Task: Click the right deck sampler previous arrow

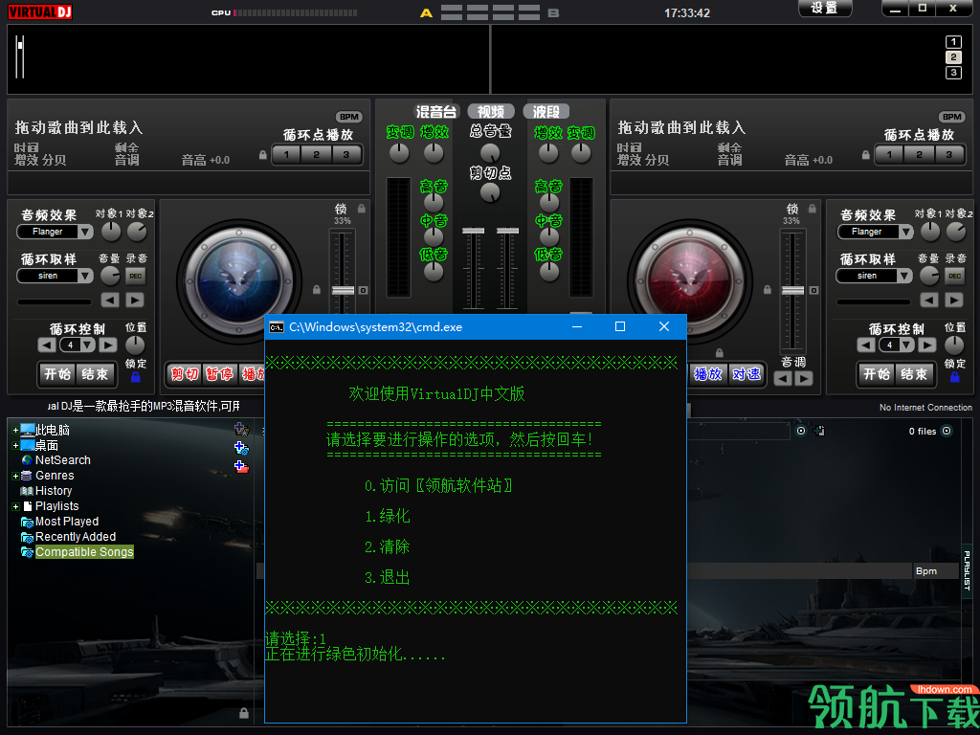Action: click(929, 300)
